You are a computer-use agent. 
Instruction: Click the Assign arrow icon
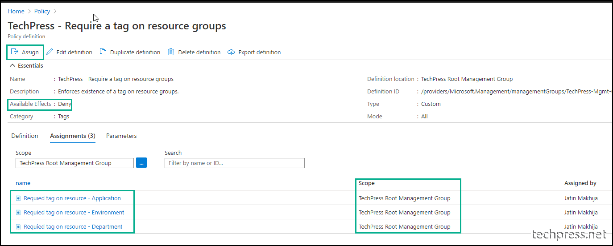pyautogui.click(x=14, y=52)
